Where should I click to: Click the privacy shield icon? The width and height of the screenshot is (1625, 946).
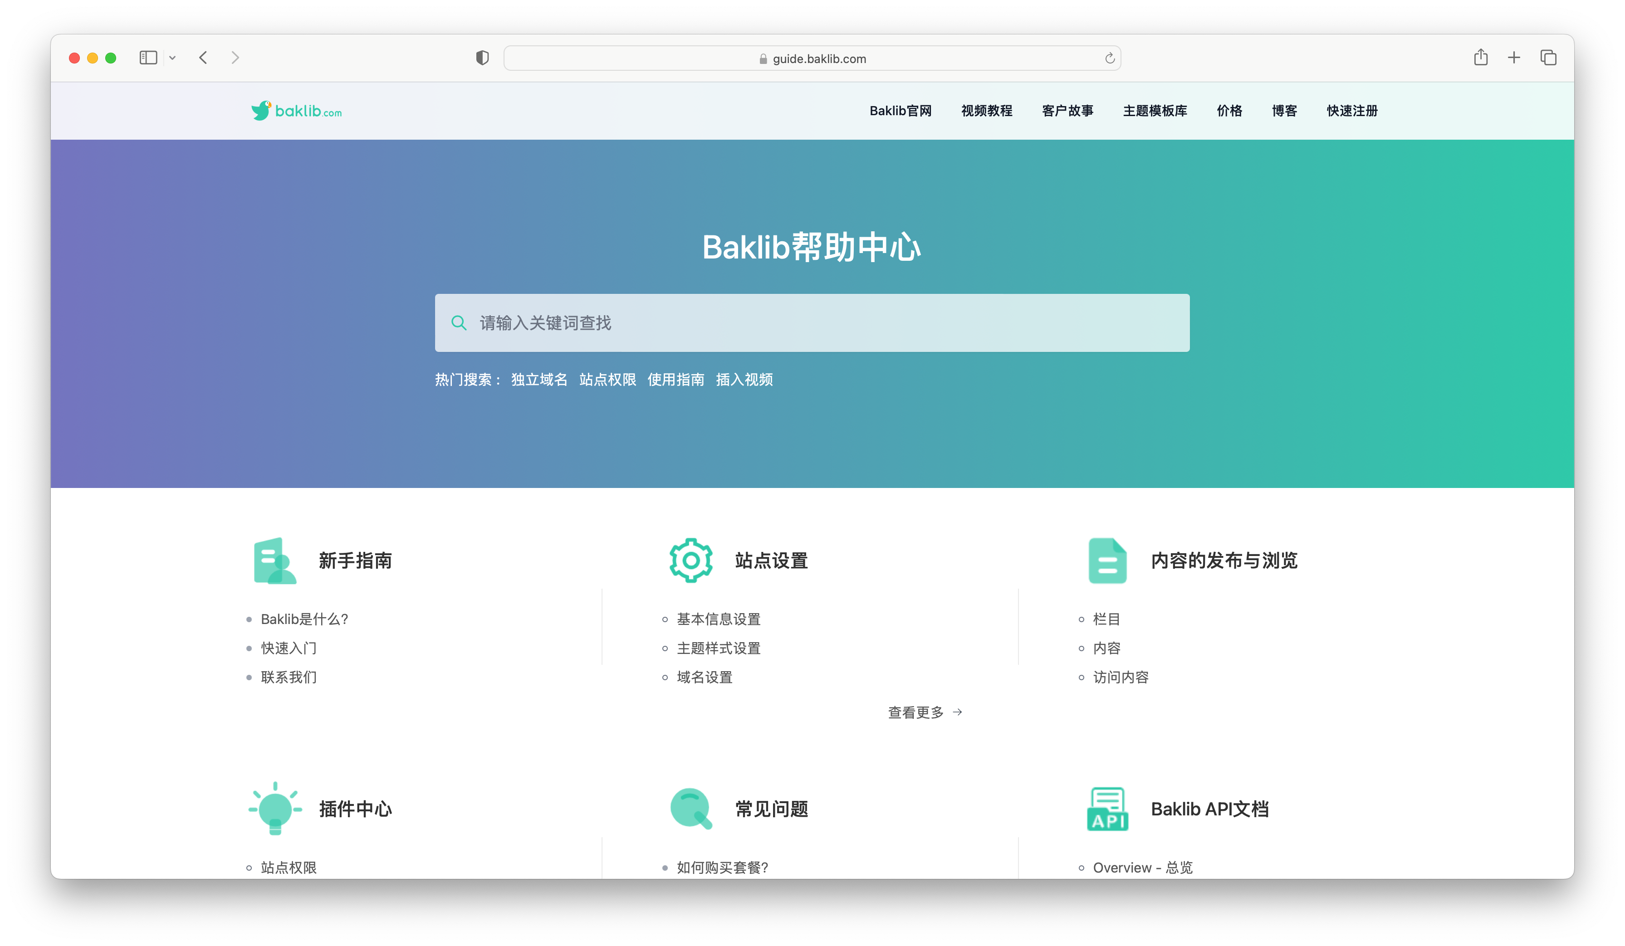coord(482,58)
